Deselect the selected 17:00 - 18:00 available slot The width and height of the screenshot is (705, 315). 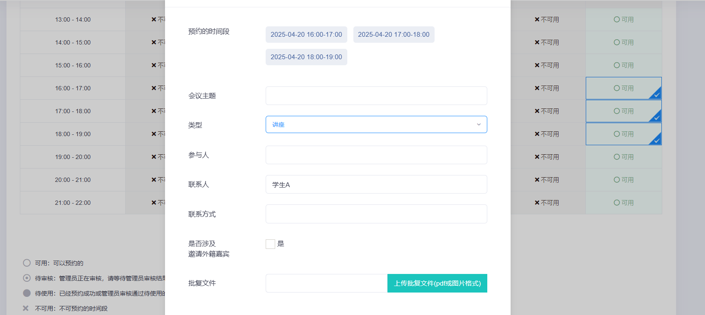click(623, 111)
